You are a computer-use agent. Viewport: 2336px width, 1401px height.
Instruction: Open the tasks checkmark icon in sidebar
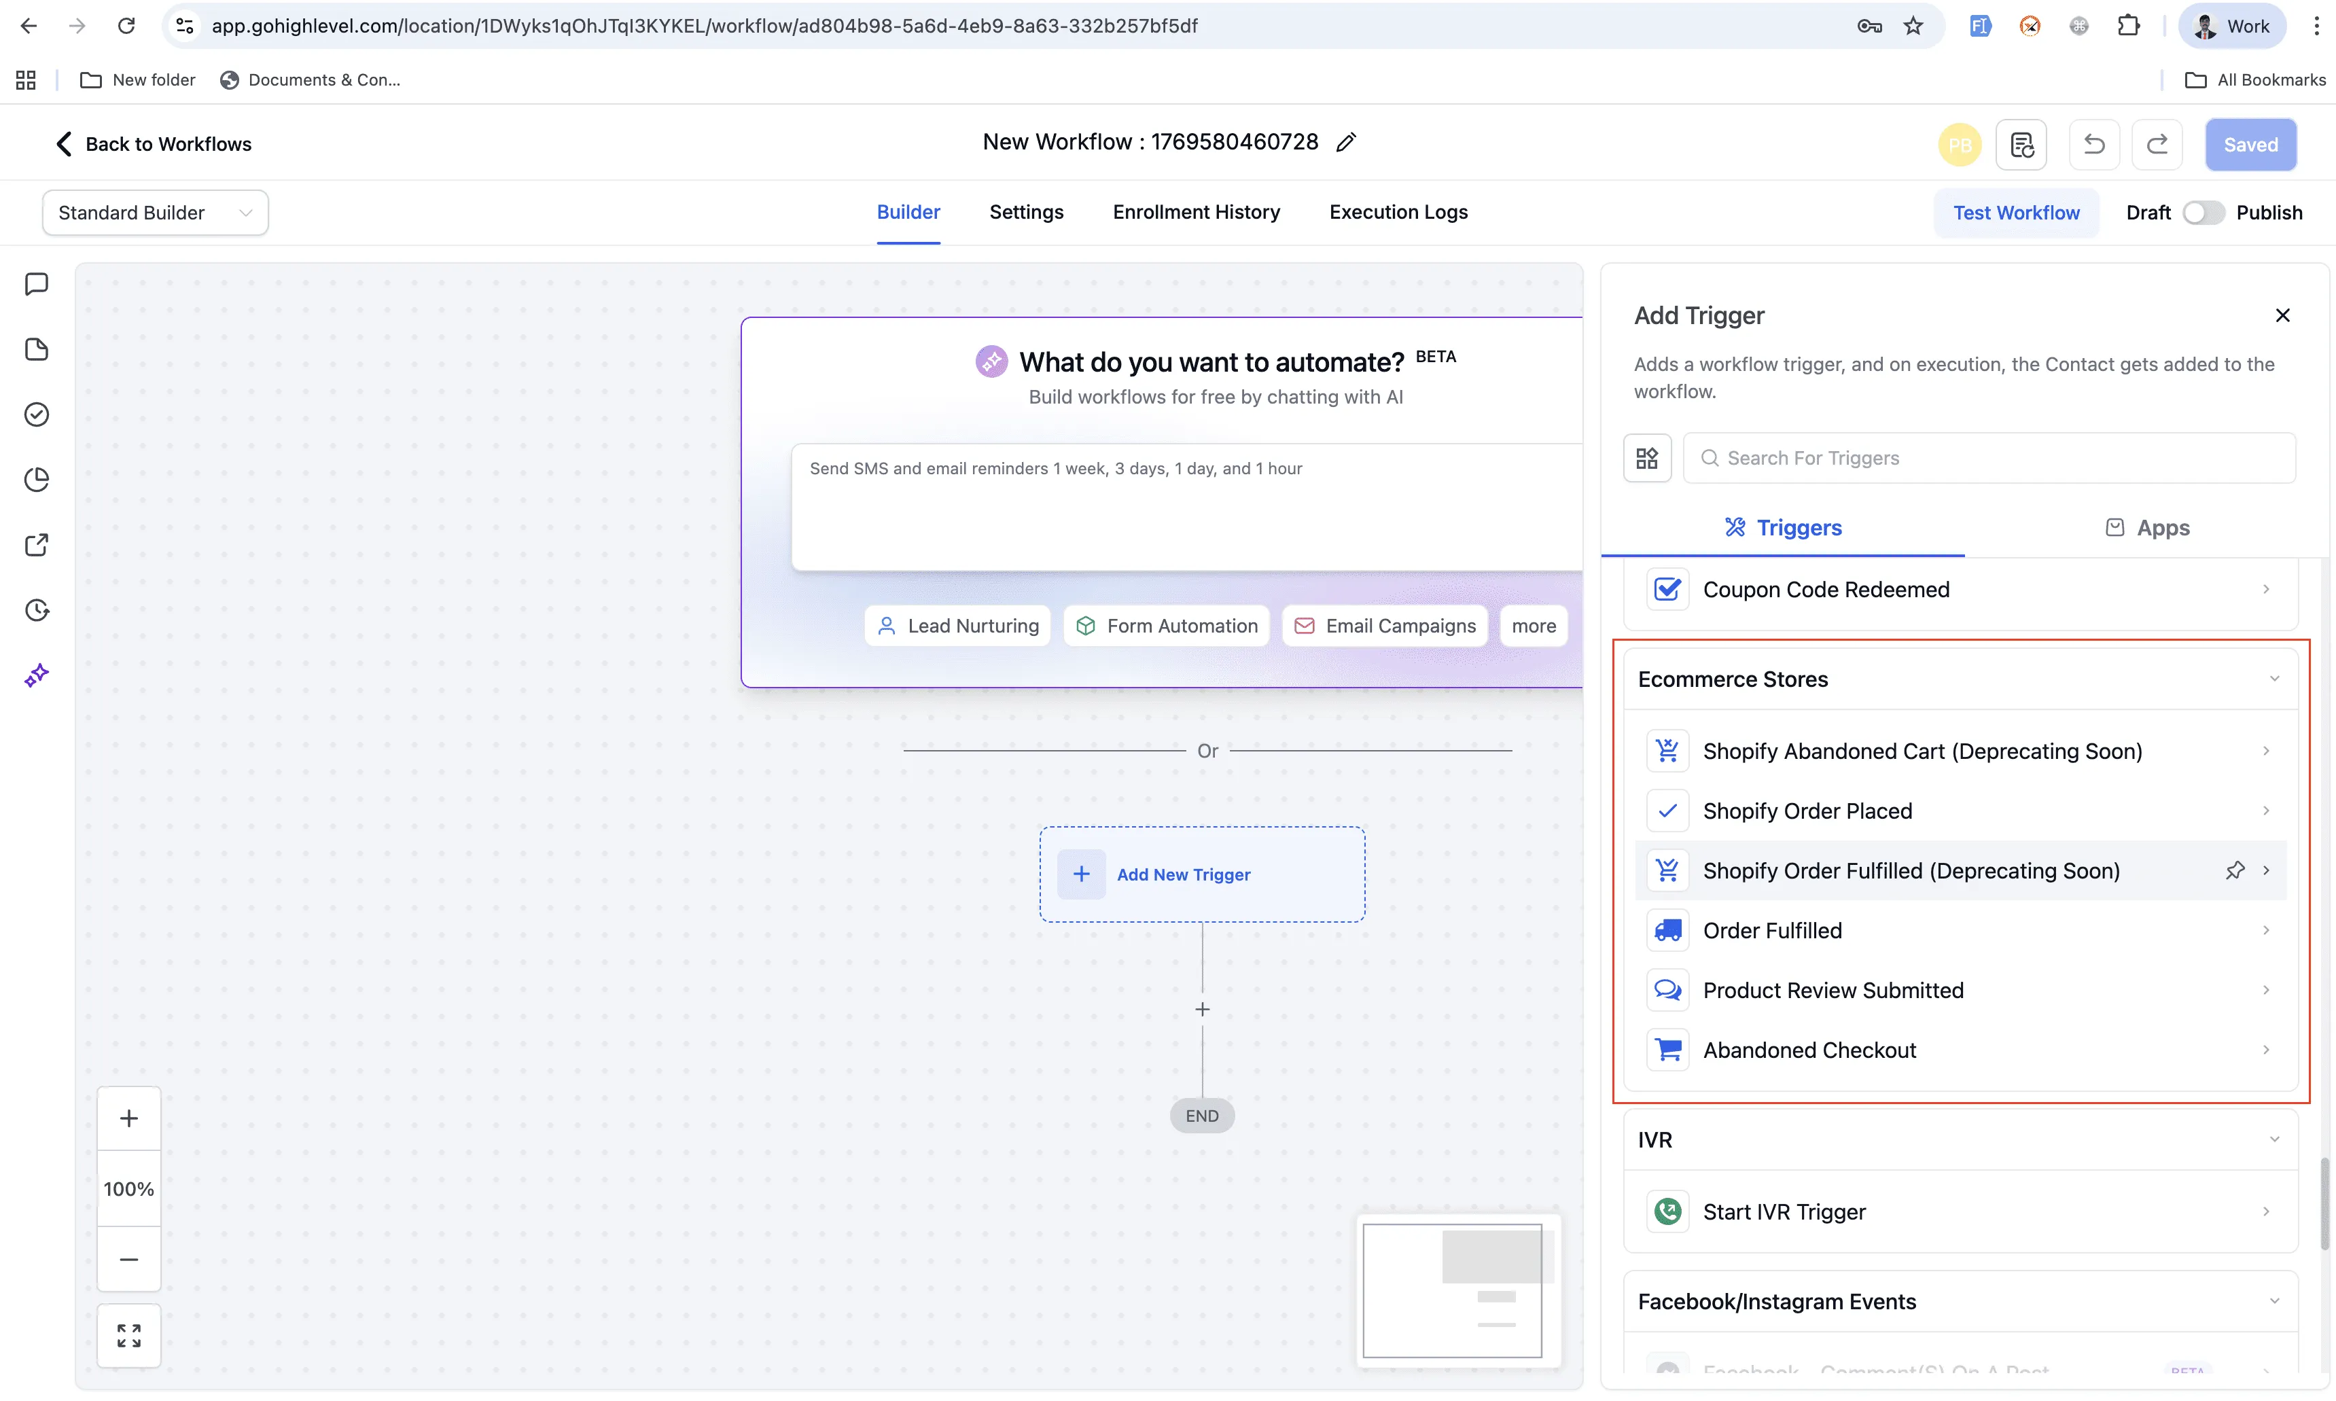click(36, 414)
